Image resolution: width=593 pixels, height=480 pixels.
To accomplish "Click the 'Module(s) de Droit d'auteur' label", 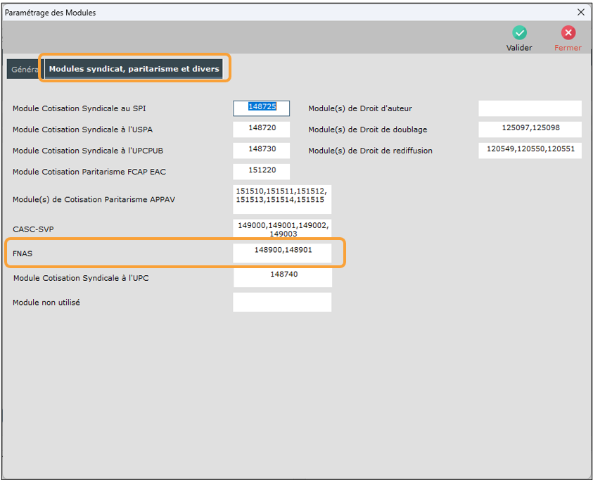I will tap(360, 108).
